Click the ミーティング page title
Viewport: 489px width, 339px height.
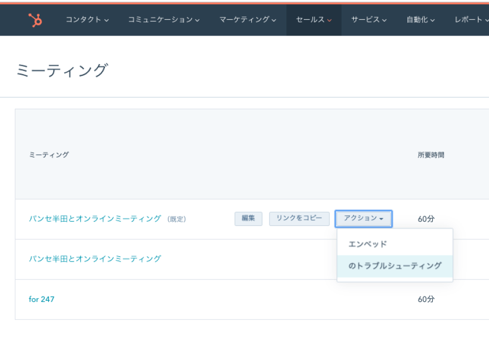[62, 70]
